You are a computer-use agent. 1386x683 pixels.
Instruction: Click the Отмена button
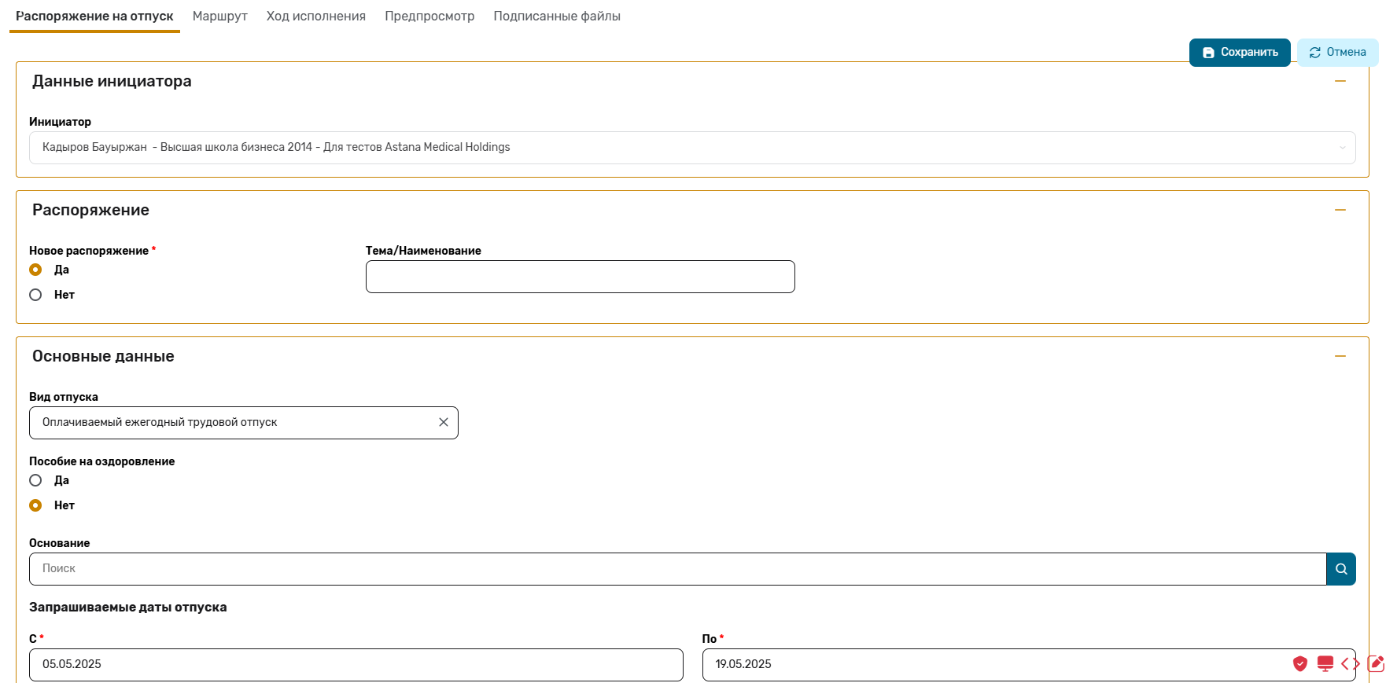coord(1337,53)
